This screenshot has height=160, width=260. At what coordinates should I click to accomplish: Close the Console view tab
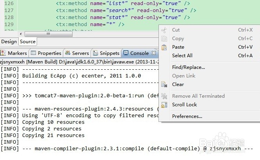click(x=154, y=53)
